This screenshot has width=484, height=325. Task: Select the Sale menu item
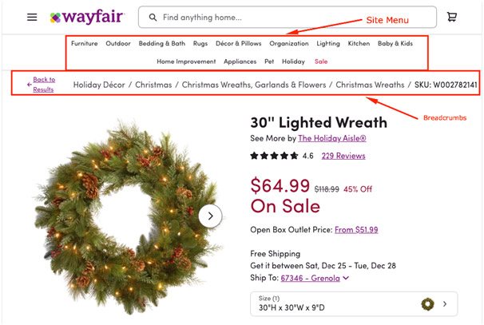321,61
